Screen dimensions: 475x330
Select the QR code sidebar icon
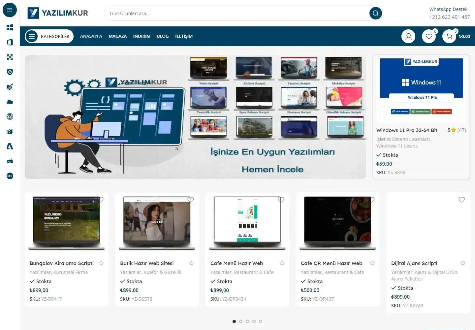[10, 57]
